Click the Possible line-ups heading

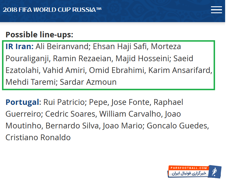click(39, 35)
